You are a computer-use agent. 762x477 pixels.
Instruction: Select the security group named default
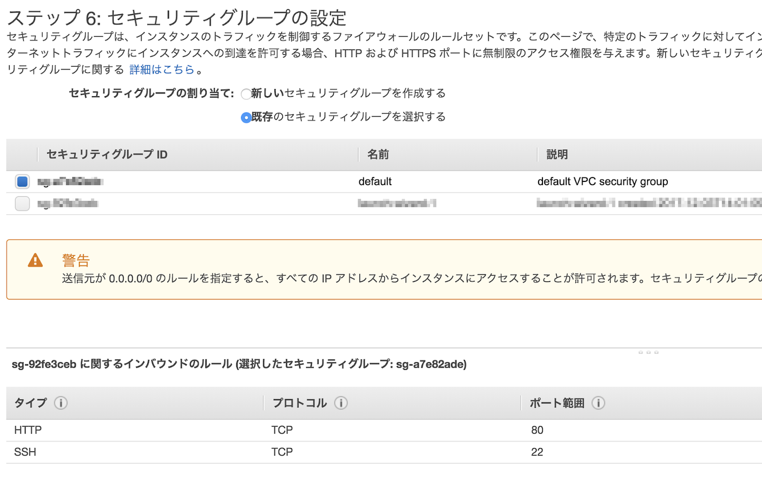pos(375,182)
